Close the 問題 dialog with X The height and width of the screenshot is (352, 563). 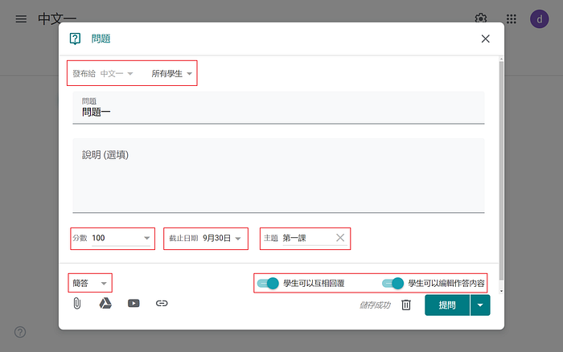tap(486, 39)
